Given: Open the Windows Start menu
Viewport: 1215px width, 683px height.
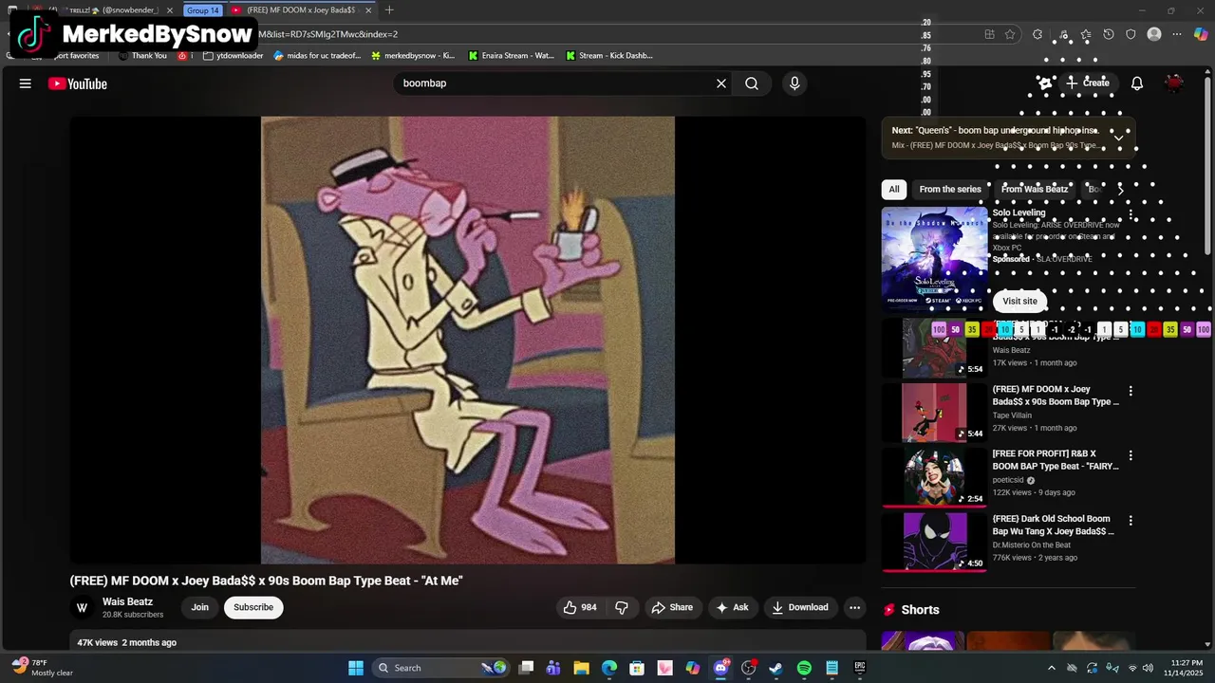Looking at the screenshot, I should coord(356,668).
